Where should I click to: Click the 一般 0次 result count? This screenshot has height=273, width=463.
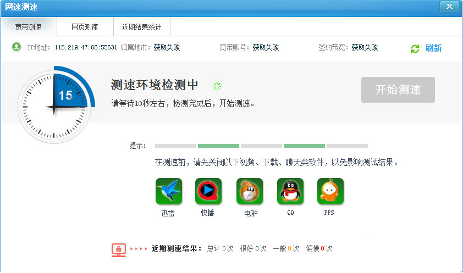286,248
